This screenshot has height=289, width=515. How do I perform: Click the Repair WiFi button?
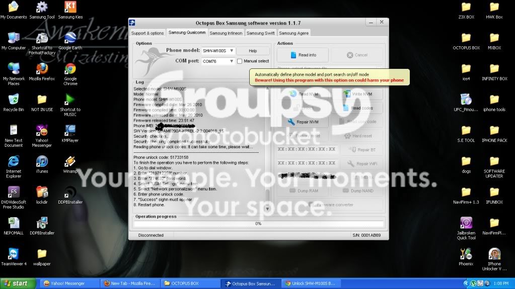pos(361,164)
